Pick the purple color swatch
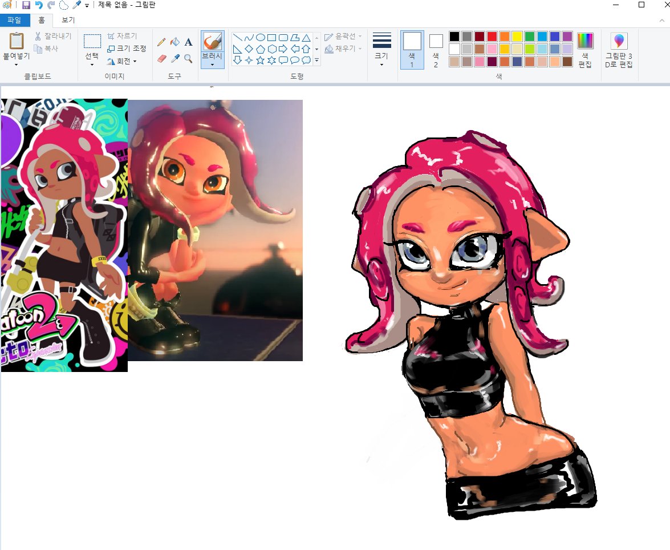Screen dimensions: 670x550 [x=567, y=37]
